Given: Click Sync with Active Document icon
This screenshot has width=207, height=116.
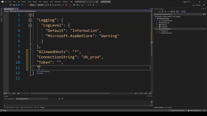Looking at the screenshot, I should tap(169, 12).
